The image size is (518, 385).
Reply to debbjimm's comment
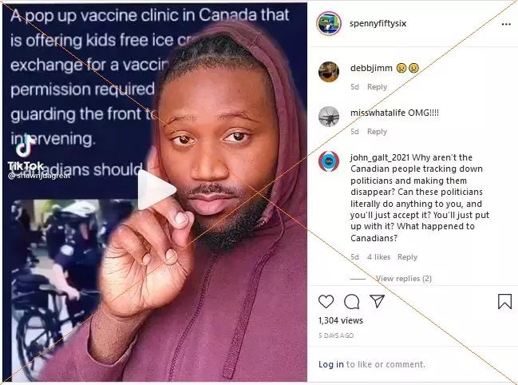point(377,87)
